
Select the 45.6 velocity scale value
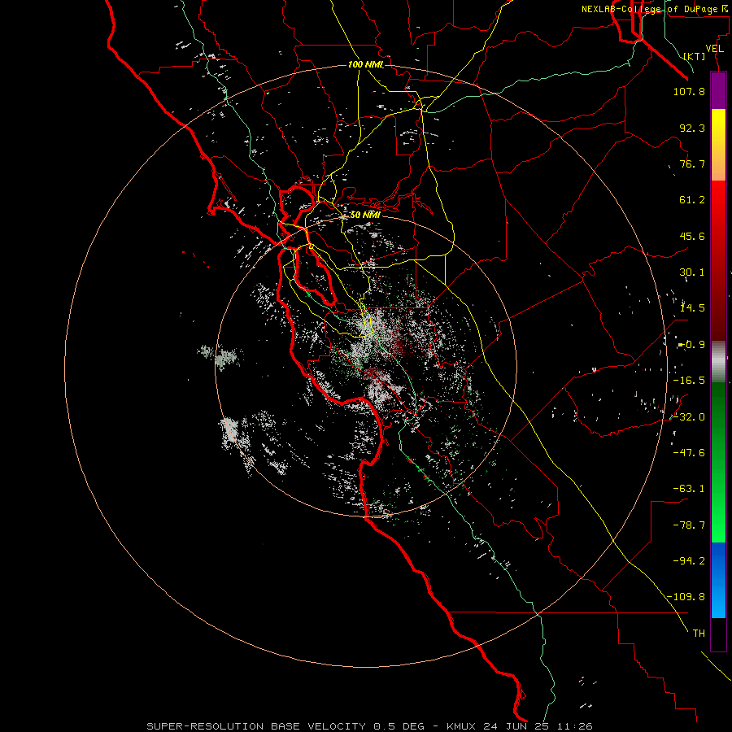692,236
